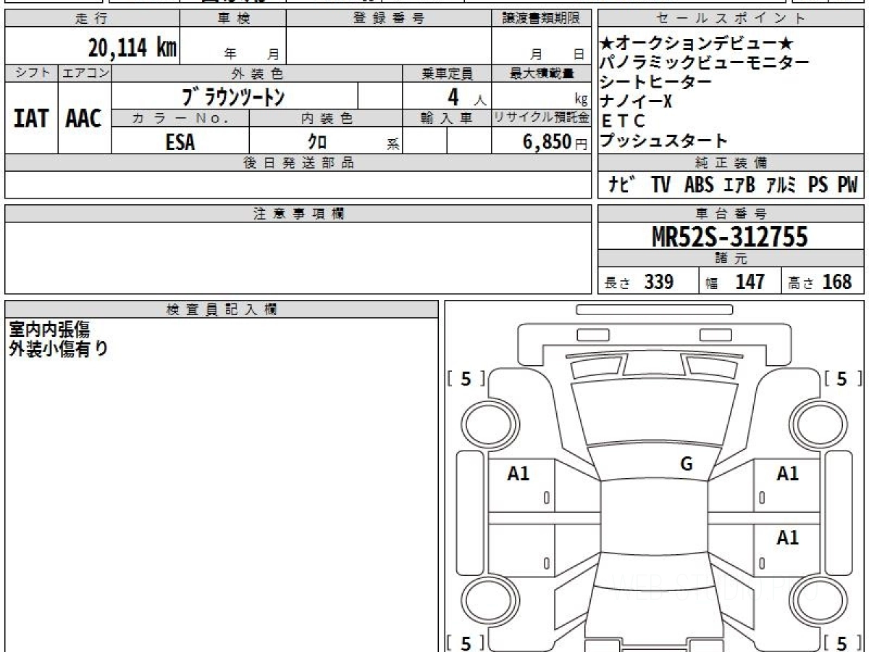
Task: Click the ブラウンツートン exterior color field
Action: (235, 96)
